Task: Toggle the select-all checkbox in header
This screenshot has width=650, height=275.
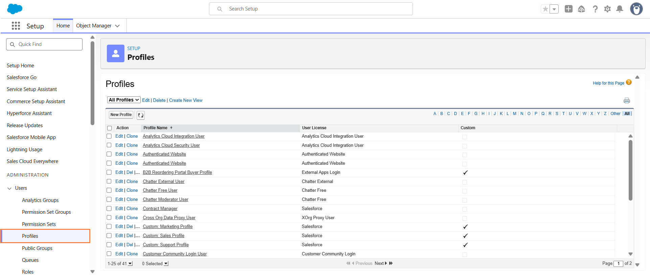Action: pyautogui.click(x=110, y=128)
